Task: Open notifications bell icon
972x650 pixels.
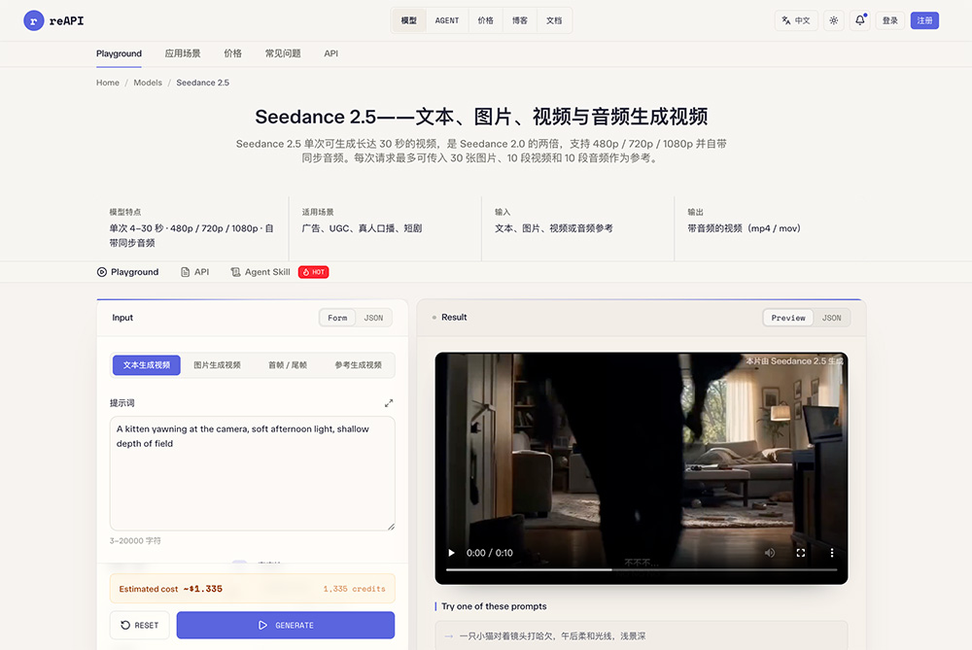Action: 860,20
